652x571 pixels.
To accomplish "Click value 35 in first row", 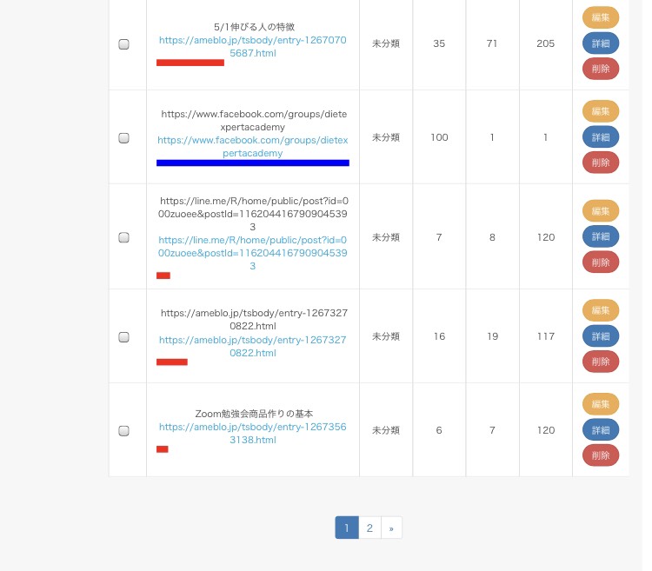I will pos(439,43).
